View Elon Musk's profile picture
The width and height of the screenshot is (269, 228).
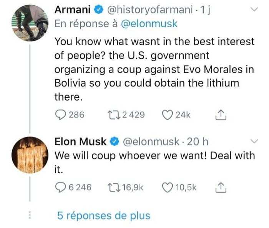(30, 155)
